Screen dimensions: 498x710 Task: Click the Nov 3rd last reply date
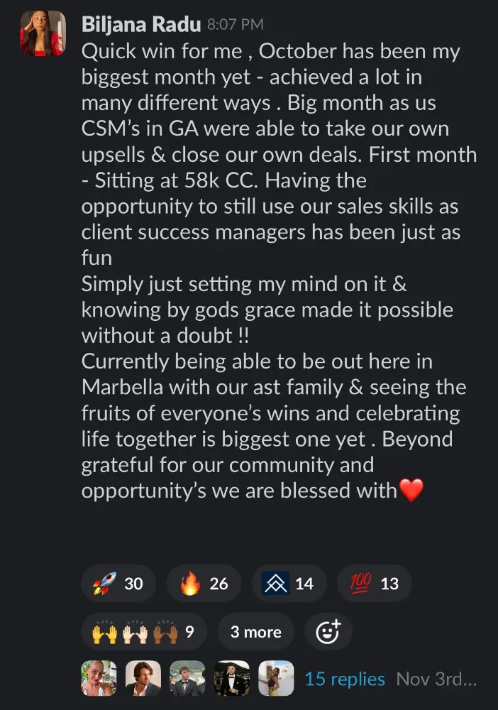pyautogui.click(x=436, y=679)
